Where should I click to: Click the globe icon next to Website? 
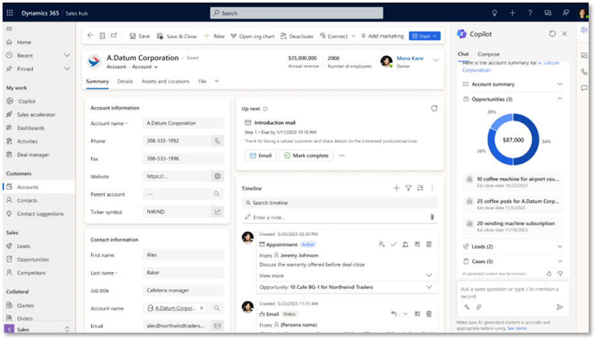tap(217, 176)
